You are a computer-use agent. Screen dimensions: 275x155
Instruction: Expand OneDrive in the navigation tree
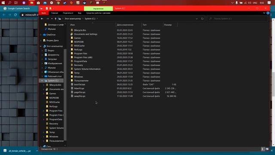41,35
